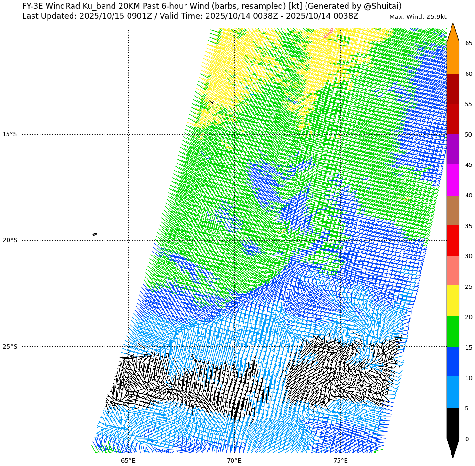This screenshot has width=475, height=466.
Task: Click the 70°E longitude axis label
Action: pyautogui.click(x=234, y=460)
